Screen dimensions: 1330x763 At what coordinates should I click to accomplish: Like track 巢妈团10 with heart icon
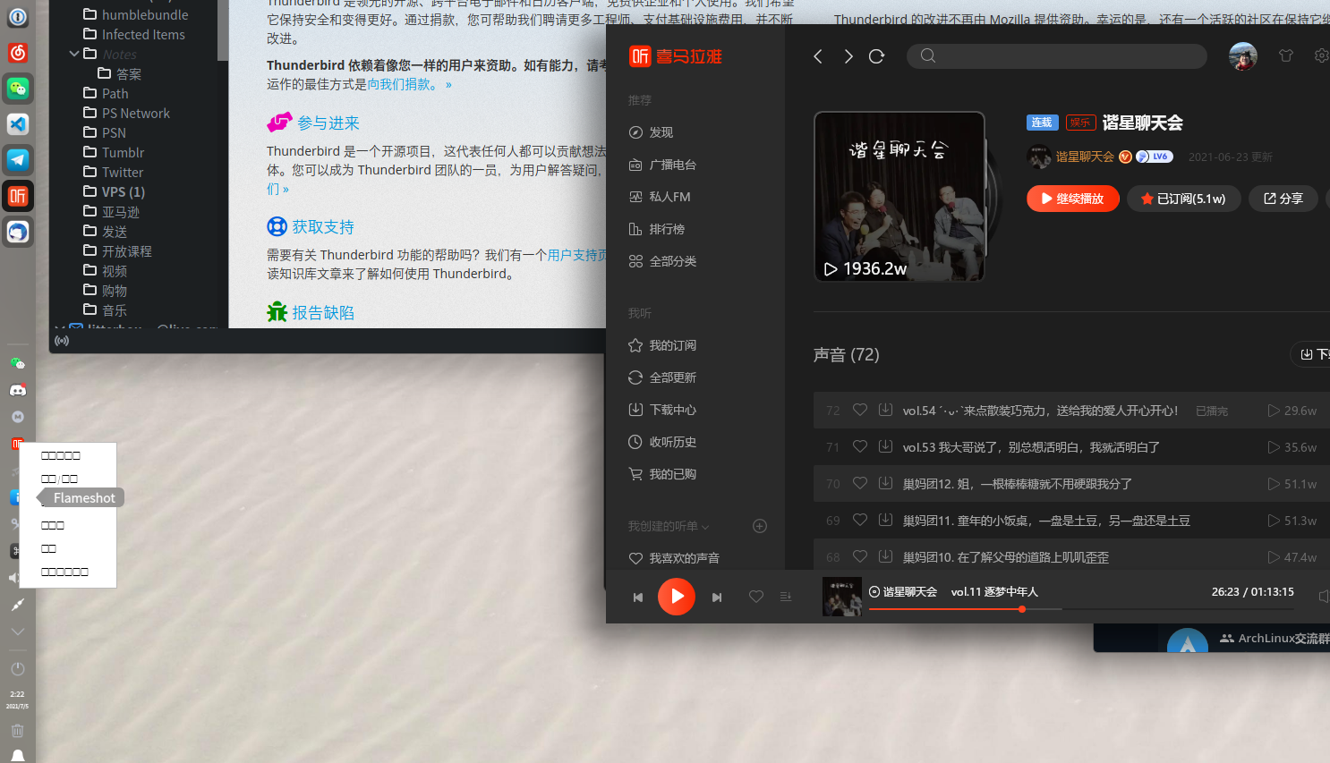(x=860, y=556)
